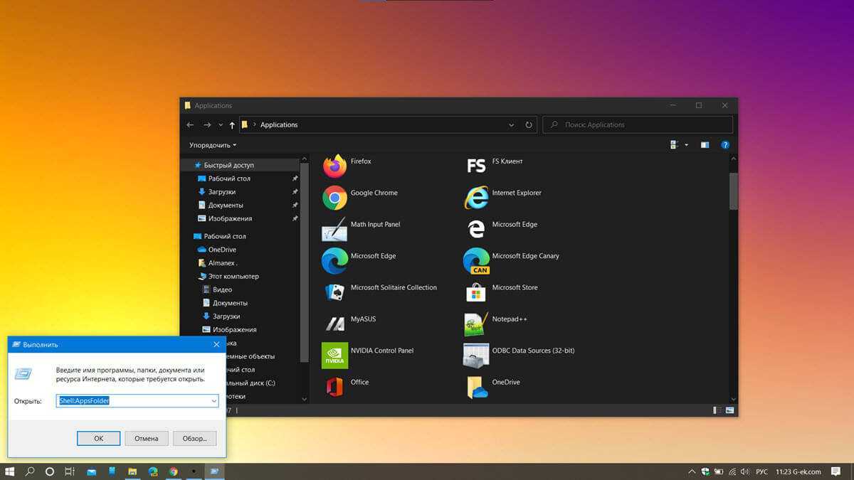The width and height of the screenshot is (854, 480).
Task: Click the refresh button in address bar
Action: pos(529,125)
